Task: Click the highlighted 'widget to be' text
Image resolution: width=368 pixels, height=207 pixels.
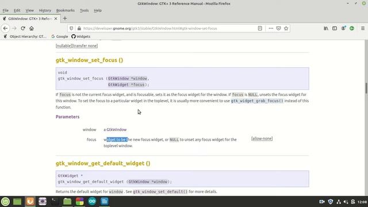Action: (x=117, y=140)
